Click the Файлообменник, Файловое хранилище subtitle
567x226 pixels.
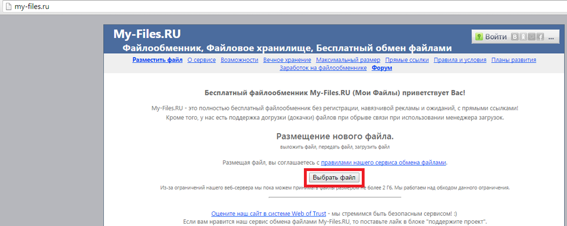287,48
